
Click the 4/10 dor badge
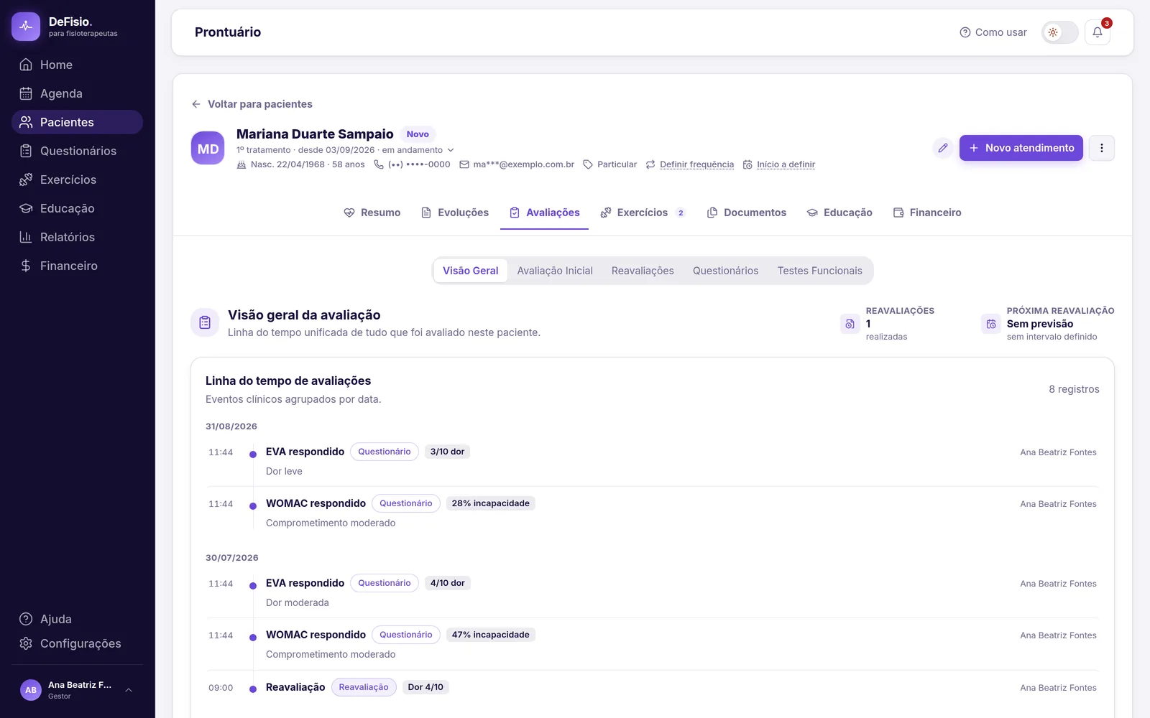pyautogui.click(x=447, y=583)
